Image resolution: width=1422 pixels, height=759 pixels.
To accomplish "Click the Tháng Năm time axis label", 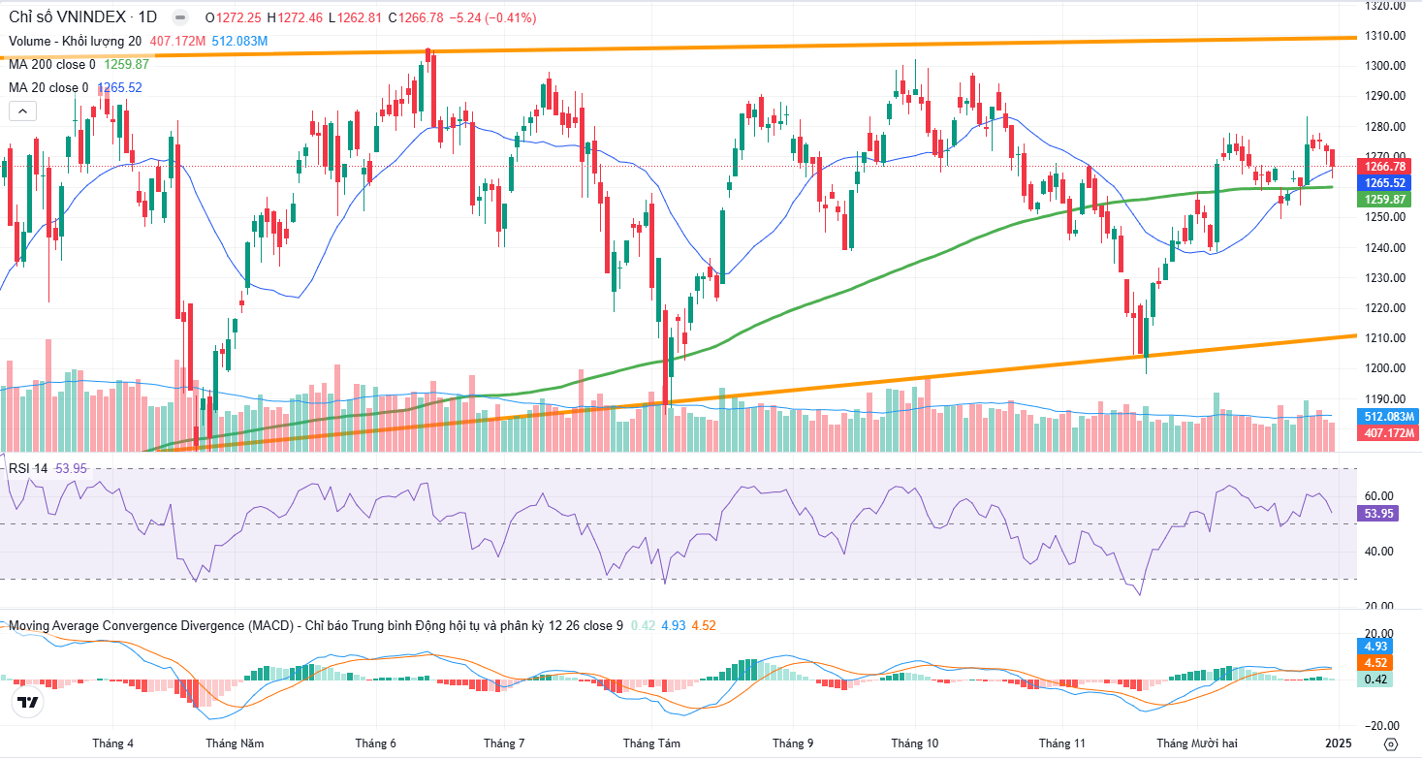I will 235,743.
